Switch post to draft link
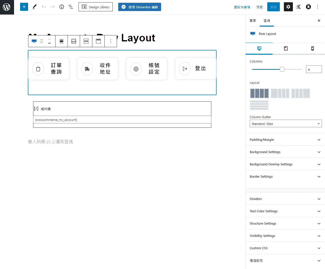 (x=242, y=7)
